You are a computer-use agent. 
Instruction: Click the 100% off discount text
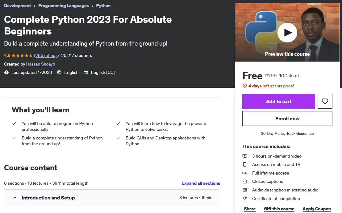click(x=289, y=75)
